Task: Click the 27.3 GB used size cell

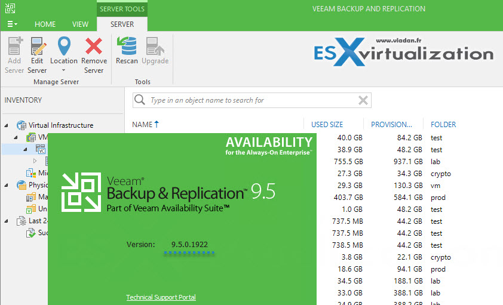Action: click(x=350, y=174)
